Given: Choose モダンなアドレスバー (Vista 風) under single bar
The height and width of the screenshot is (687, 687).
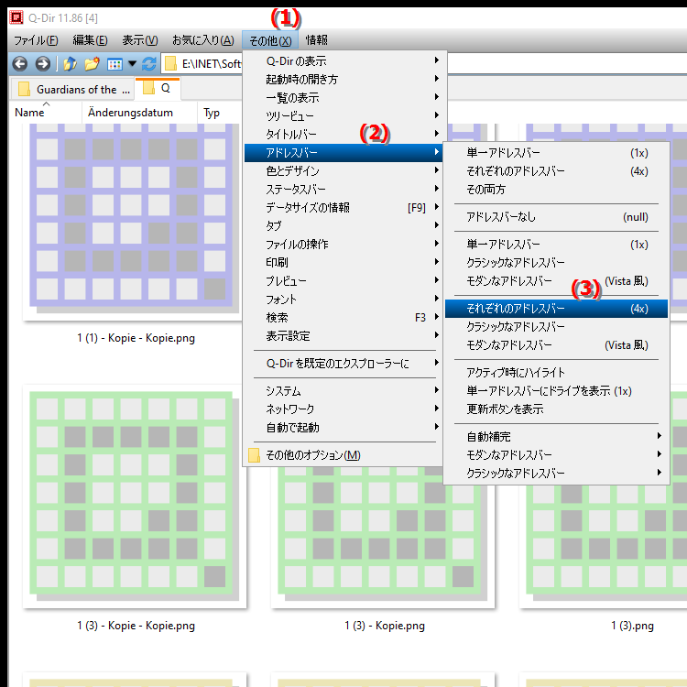Looking at the screenshot, I should (556, 281).
